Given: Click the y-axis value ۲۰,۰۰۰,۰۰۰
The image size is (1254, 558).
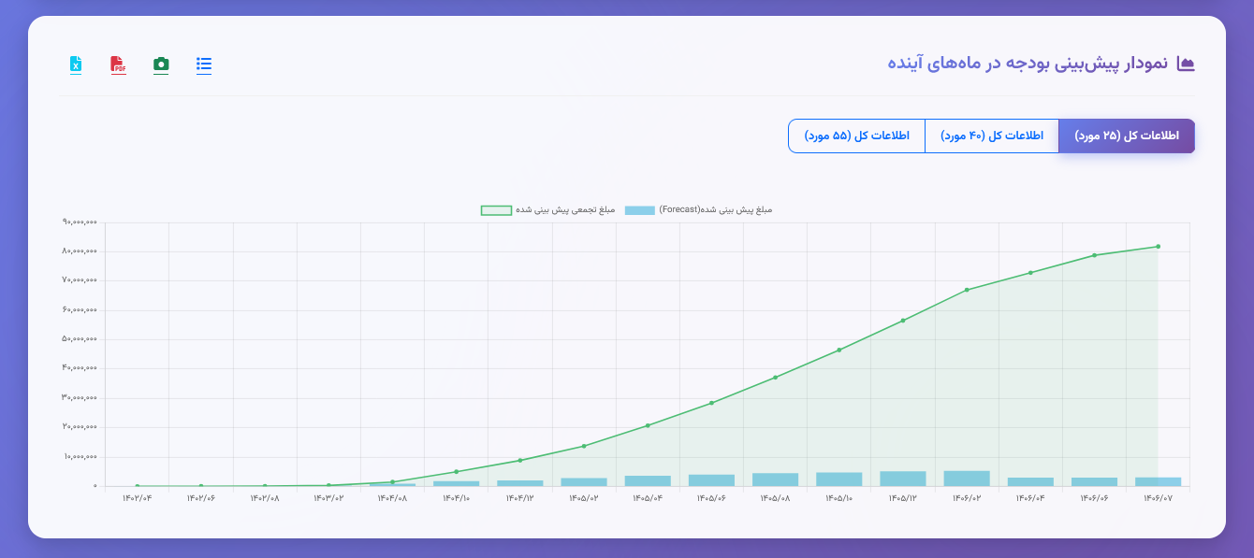Looking at the screenshot, I should click(80, 427).
